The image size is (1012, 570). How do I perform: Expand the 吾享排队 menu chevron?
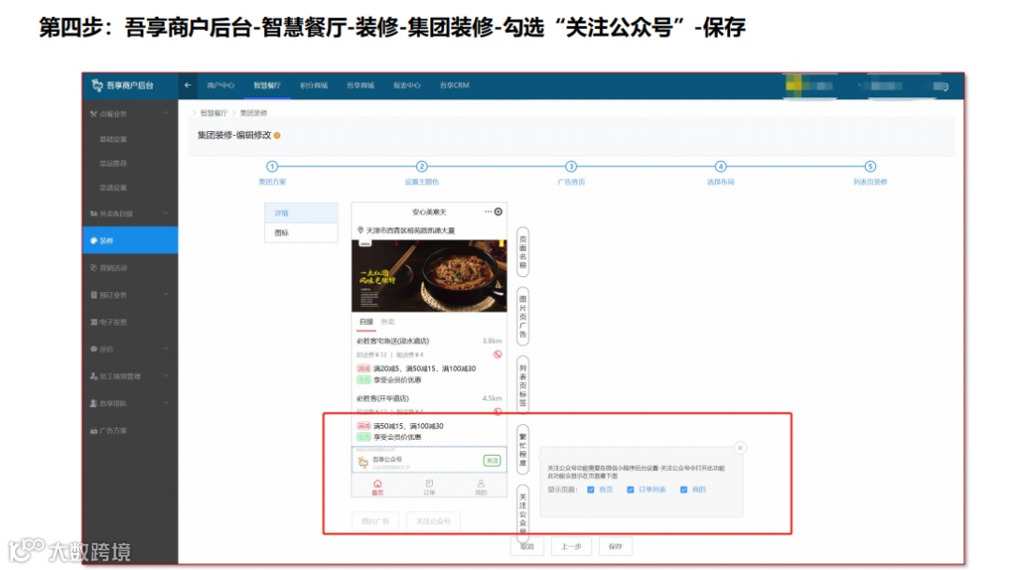[x=166, y=403]
